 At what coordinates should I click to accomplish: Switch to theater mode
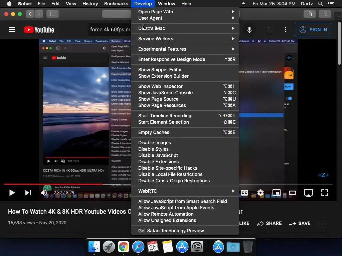coord(293,193)
